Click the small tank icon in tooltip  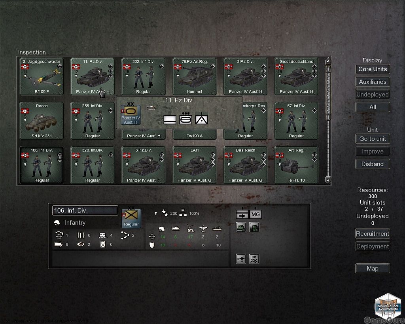coord(151,108)
